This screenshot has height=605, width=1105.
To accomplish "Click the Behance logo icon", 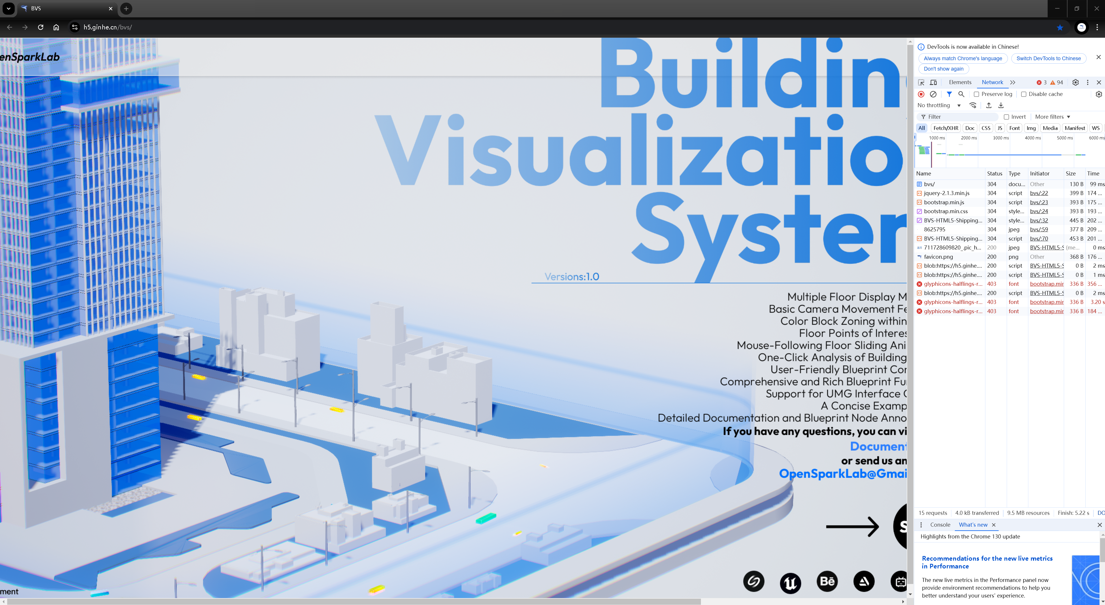I will (827, 581).
